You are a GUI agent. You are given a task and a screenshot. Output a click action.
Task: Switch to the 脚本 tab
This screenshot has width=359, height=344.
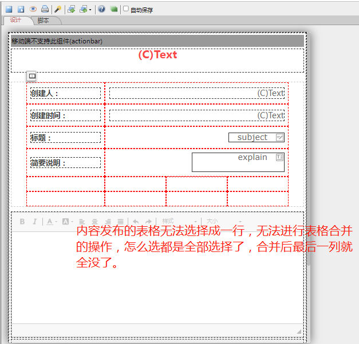[44, 21]
